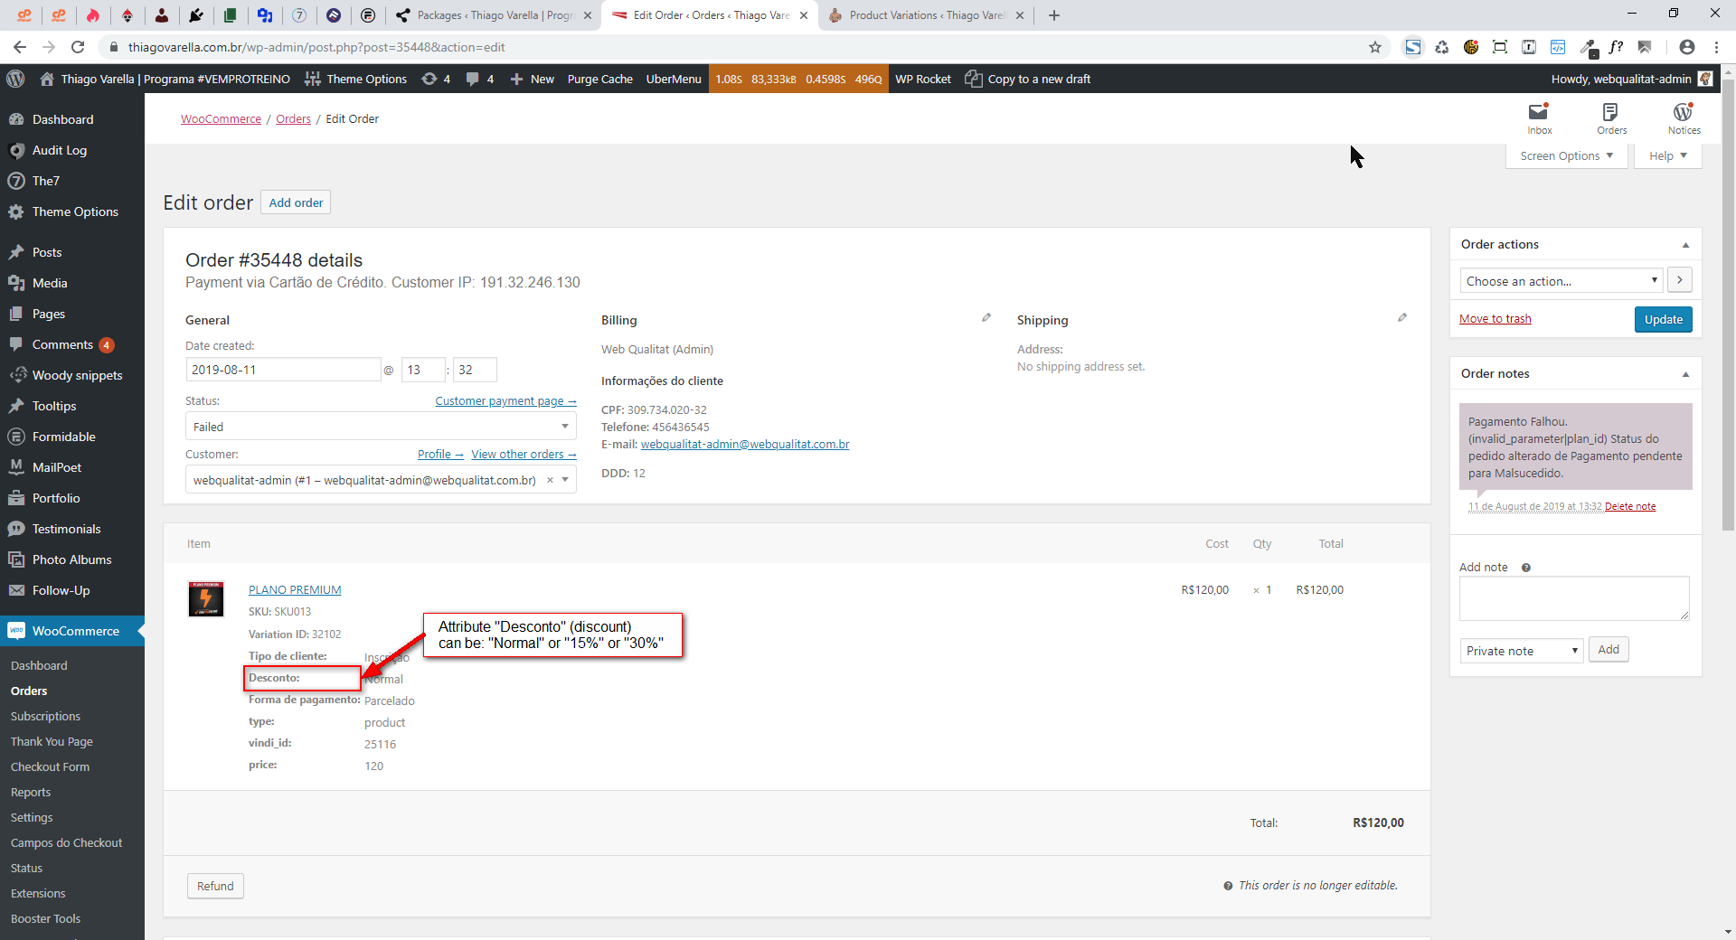Open Subscriptions in WooCommerce submenu
Screen dimensions: 1736x940
45,716
